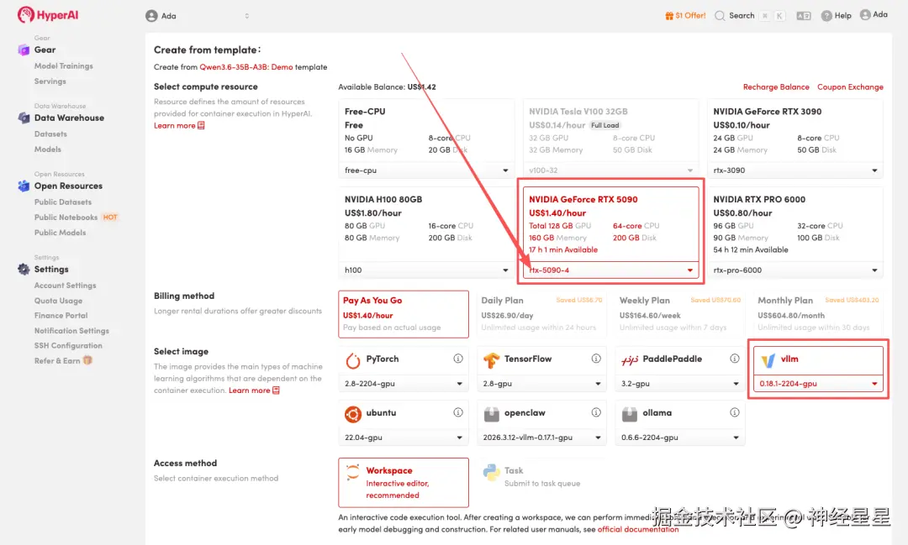Image resolution: width=908 pixels, height=545 pixels.
Task: Click the Coupon Exchange link
Action: tap(850, 86)
